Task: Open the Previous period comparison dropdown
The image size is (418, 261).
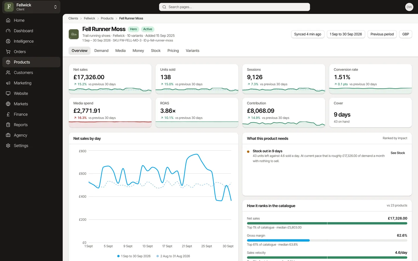Action: (x=382, y=34)
